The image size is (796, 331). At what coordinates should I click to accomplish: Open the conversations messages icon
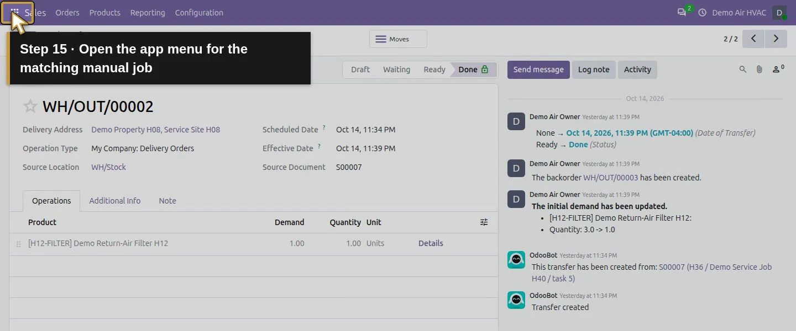(682, 12)
